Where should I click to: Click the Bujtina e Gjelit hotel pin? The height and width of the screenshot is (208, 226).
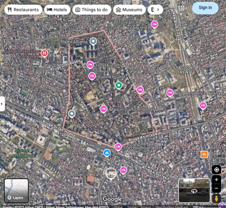pyautogui.click(x=92, y=76)
